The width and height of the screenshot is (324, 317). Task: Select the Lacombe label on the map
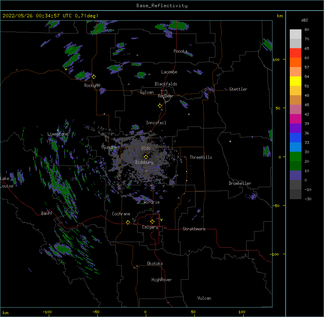(x=169, y=72)
